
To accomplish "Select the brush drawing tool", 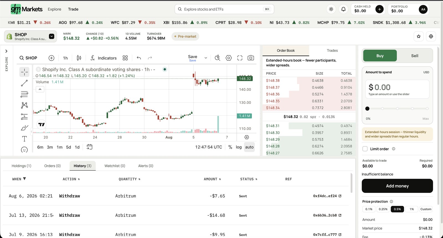I will (x=24, y=128).
